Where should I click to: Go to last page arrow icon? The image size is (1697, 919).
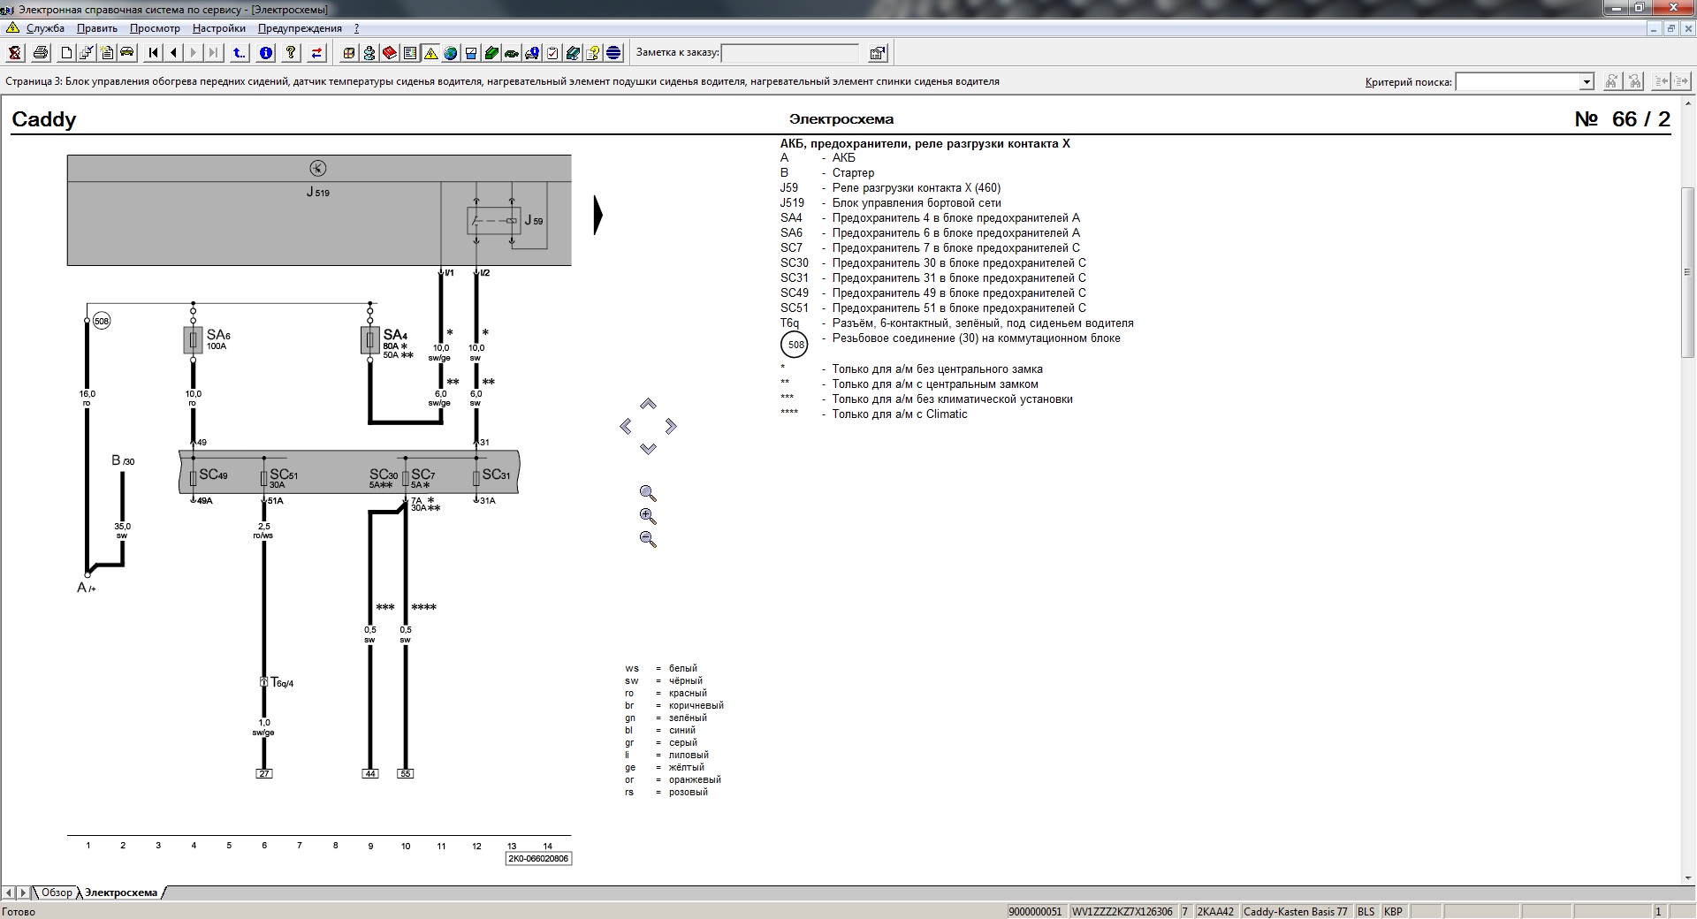[213, 53]
